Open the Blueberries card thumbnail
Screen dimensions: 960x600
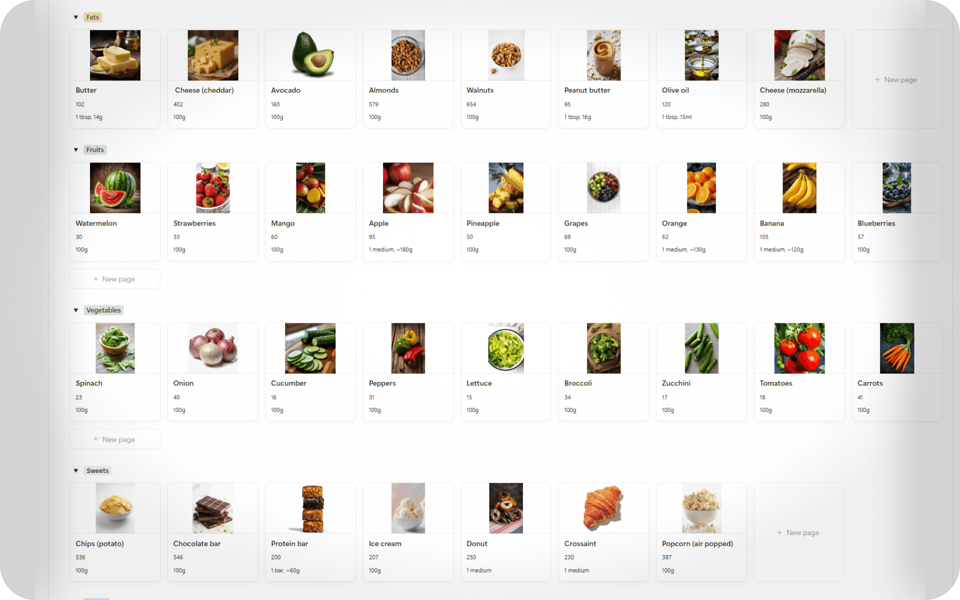(896, 188)
